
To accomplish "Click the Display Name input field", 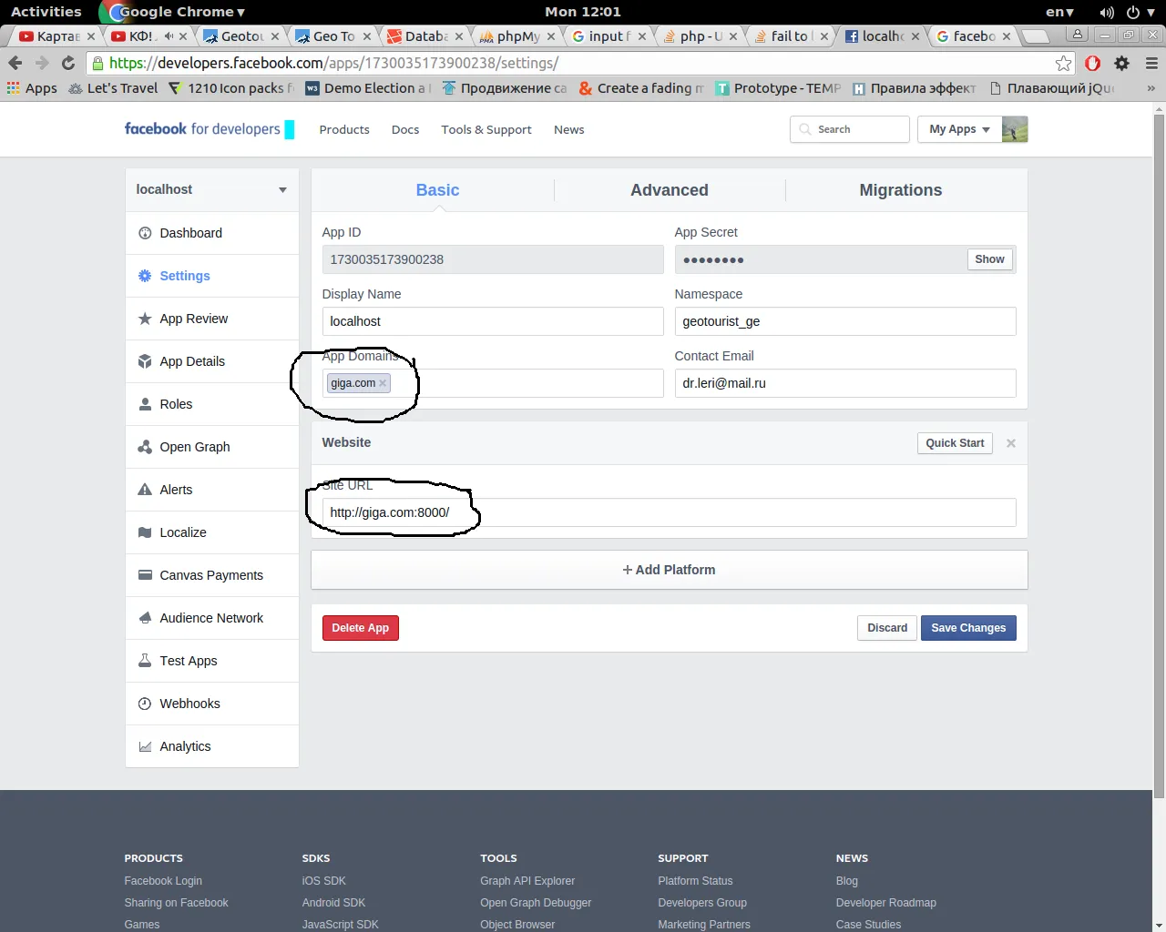I will click(x=493, y=321).
